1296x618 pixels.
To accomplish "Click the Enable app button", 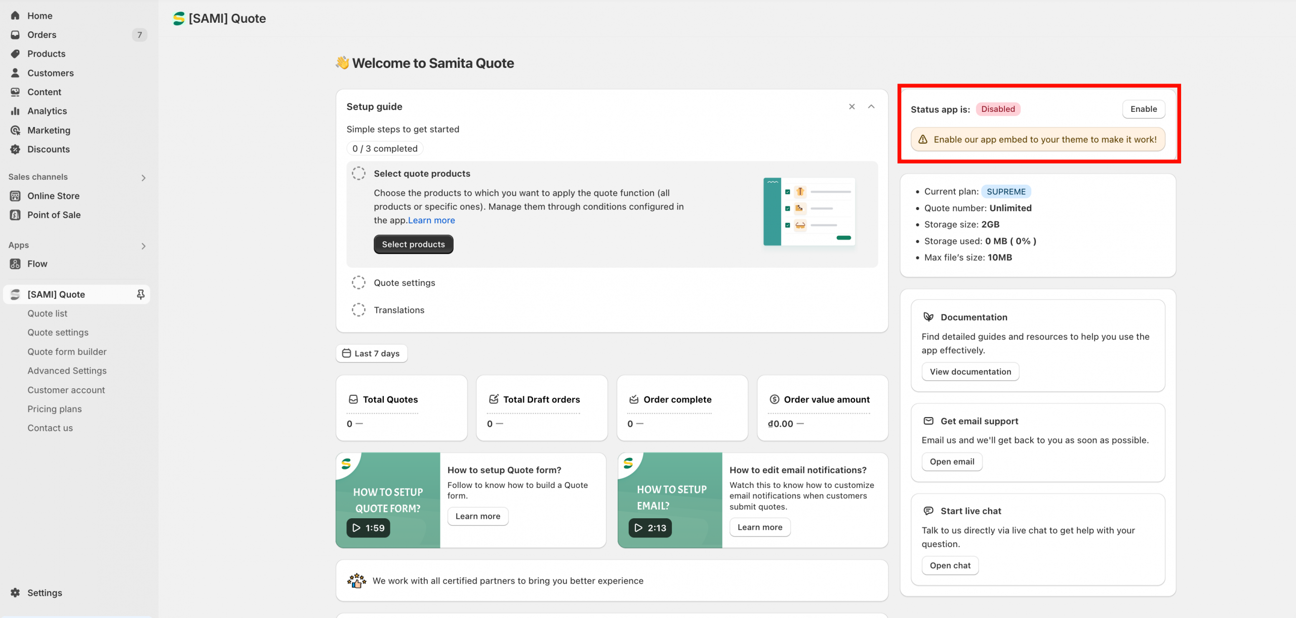I will click(1144, 109).
